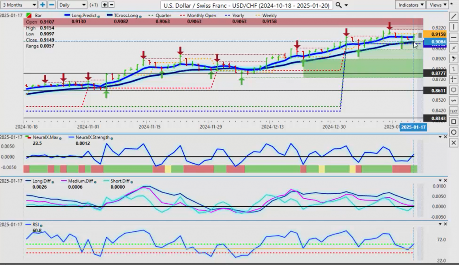Select the TEXT annotation tool

[x=453, y=111]
